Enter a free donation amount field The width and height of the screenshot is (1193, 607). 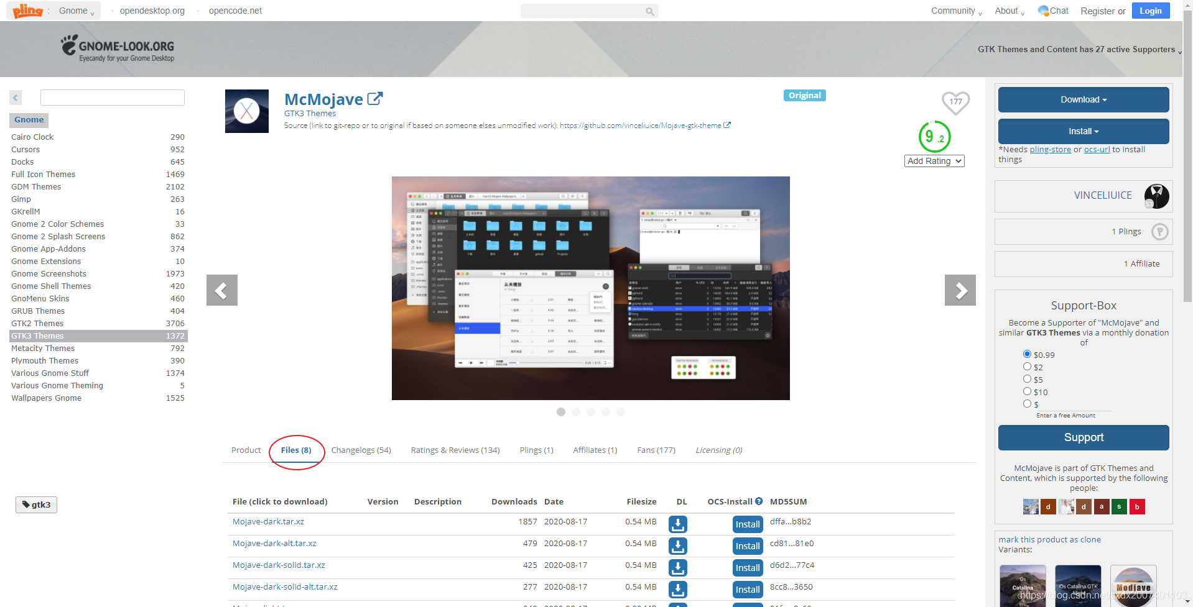[1074, 405]
